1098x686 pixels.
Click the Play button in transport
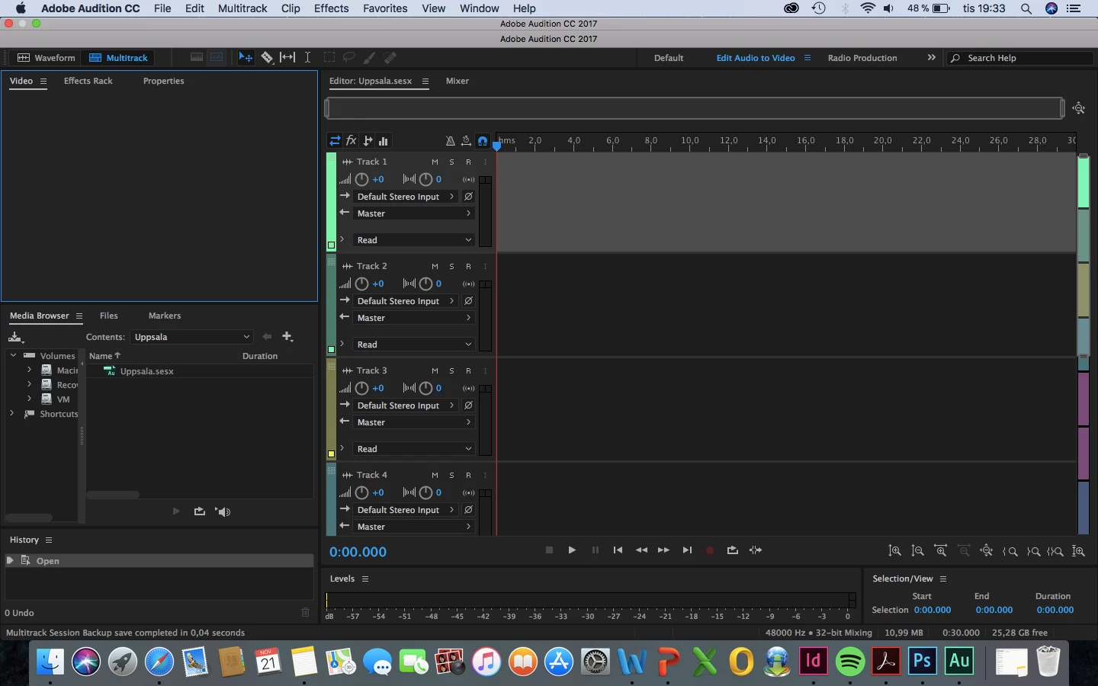(x=572, y=550)
